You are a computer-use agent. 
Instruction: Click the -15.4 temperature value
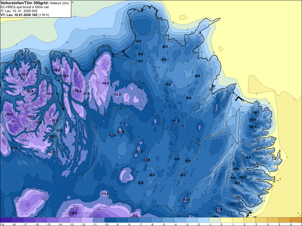point(24,74)
